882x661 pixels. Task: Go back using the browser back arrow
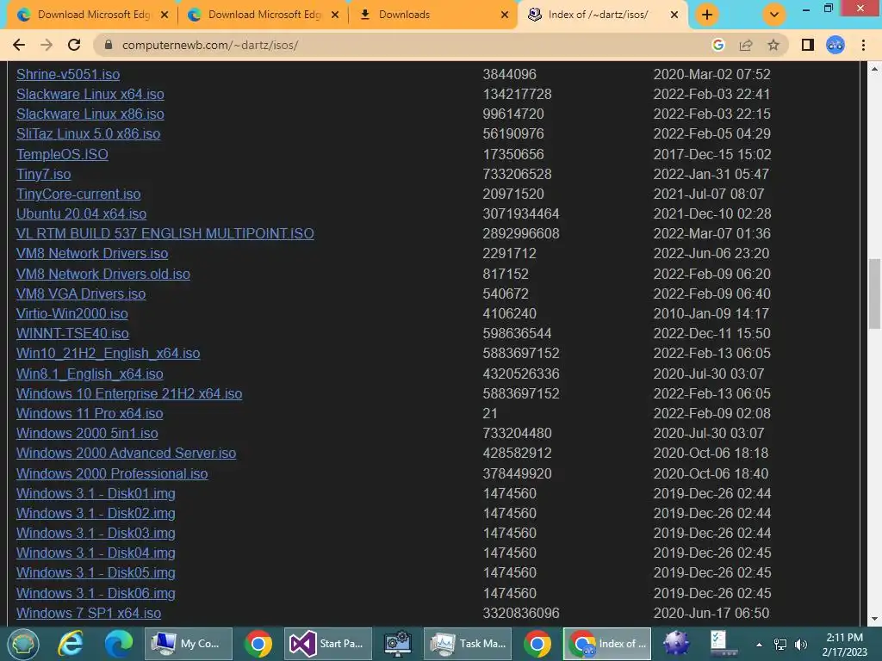[x=19, y=45]
